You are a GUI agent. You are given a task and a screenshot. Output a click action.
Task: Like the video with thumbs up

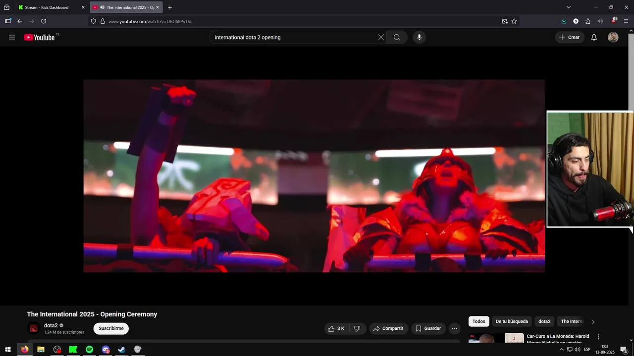336,328
